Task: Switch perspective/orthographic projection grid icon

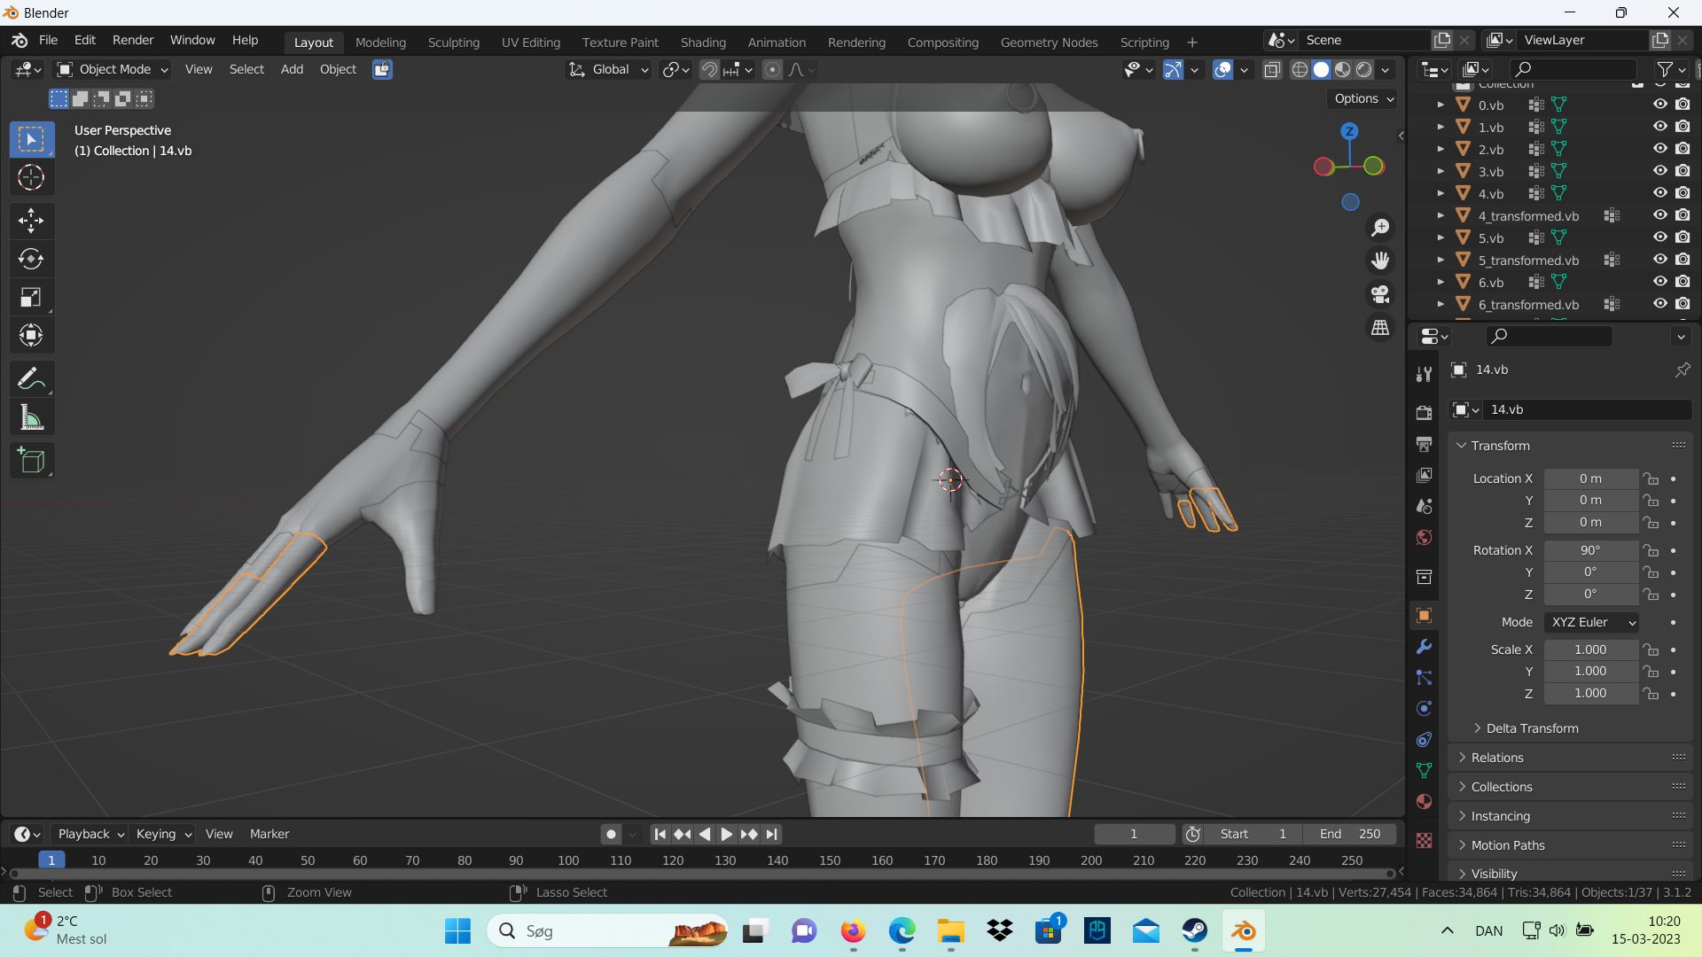Action: click(x=1380, y=328)
